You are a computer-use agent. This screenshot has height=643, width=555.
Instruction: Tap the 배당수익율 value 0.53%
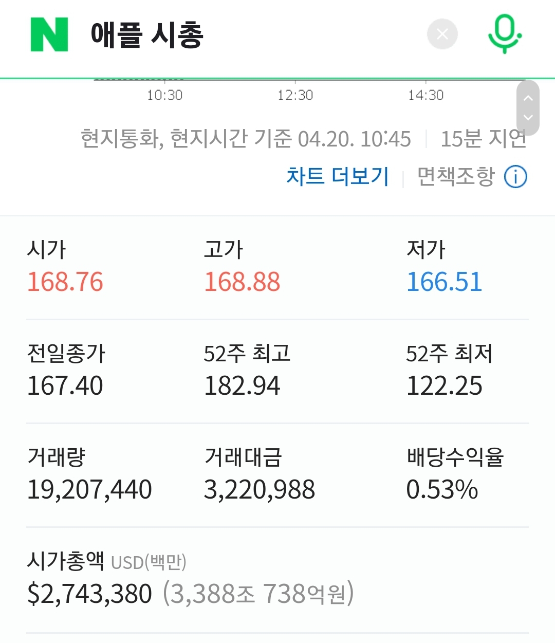tap(442, 490)
